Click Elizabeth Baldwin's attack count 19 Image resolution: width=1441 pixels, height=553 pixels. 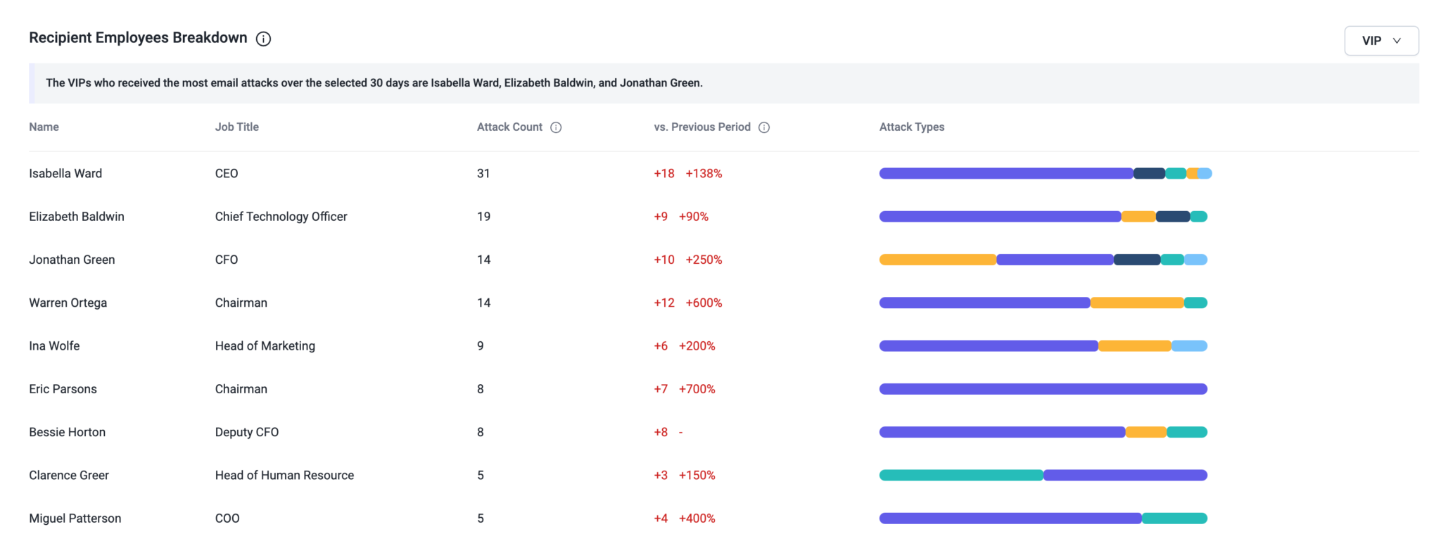[483, 216]
